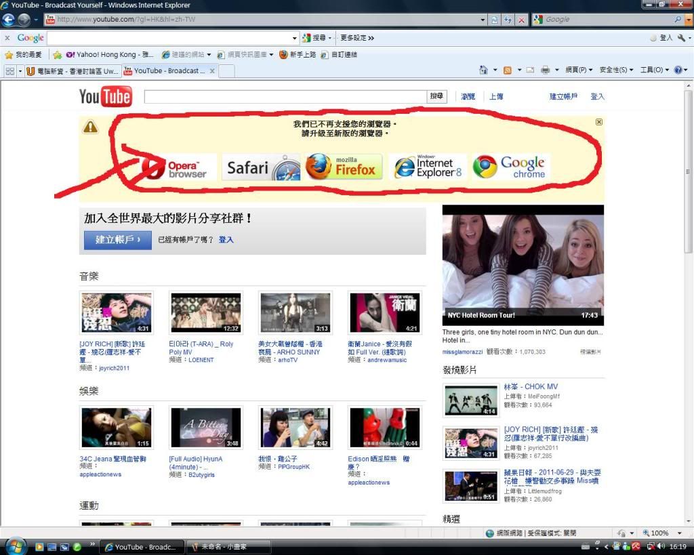Image resolution: width=694 pixels, height=555 pixels.
Task: Click the Yahoo! Hong Kong favorites link
Action: [110, 55]
